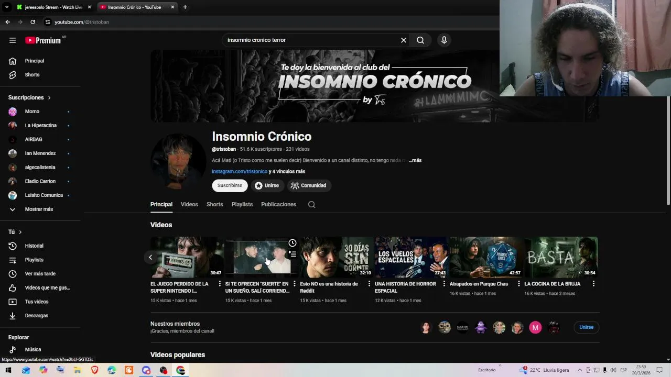Screen dimensions: 671x377
Task: Open notification center in taskbar
Action: pyautogui.click(x=659, y=370)
